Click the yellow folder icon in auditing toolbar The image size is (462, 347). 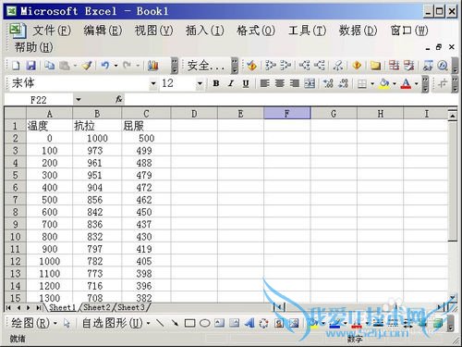[375, 66]
